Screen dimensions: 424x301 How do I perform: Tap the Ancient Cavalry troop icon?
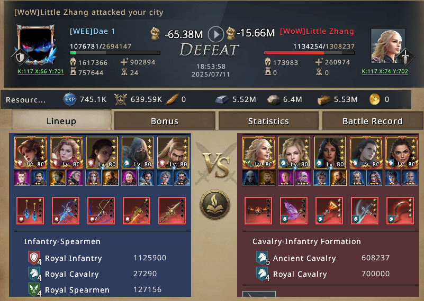point(263,258)
